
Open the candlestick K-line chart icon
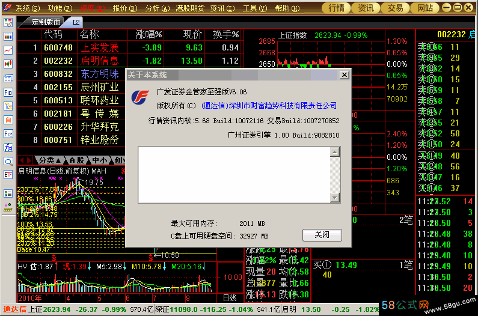pyautogui.click(x=8, y=64)
